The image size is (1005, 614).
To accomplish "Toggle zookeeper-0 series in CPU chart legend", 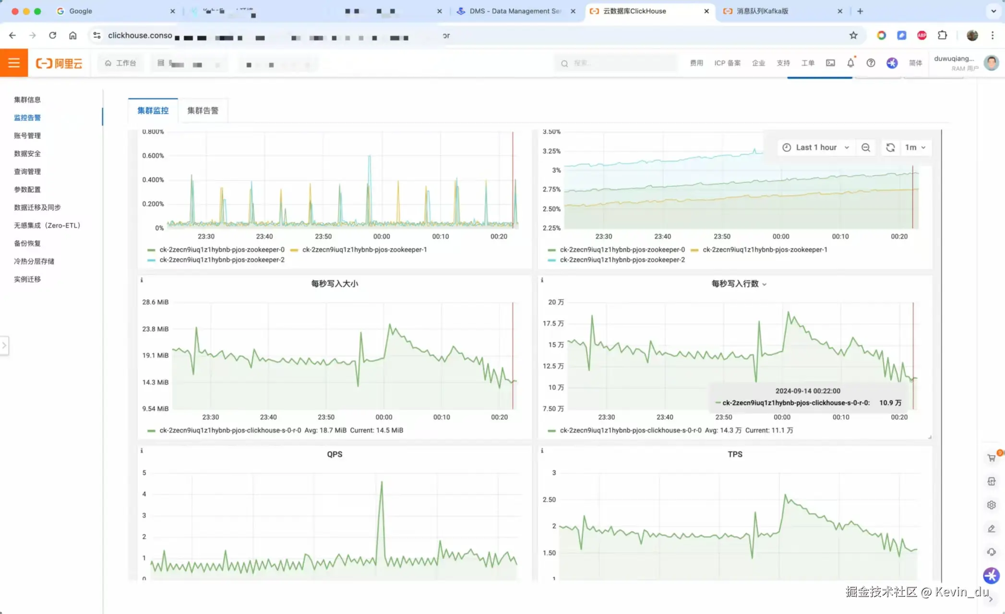I will 222,250.
